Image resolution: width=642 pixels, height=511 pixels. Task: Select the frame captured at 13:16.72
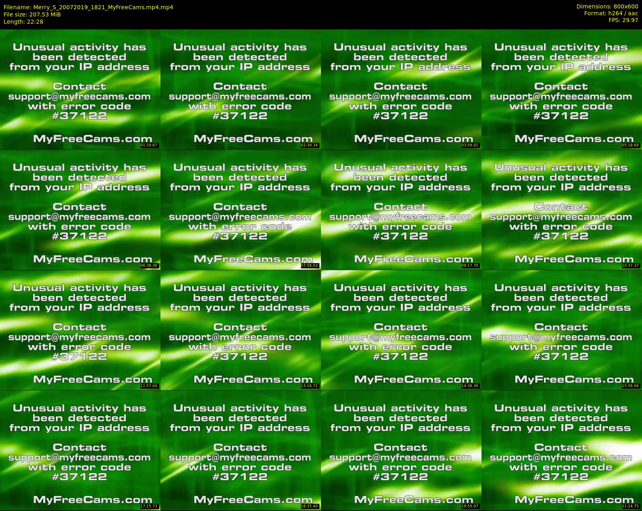click(x=241, y=330)
